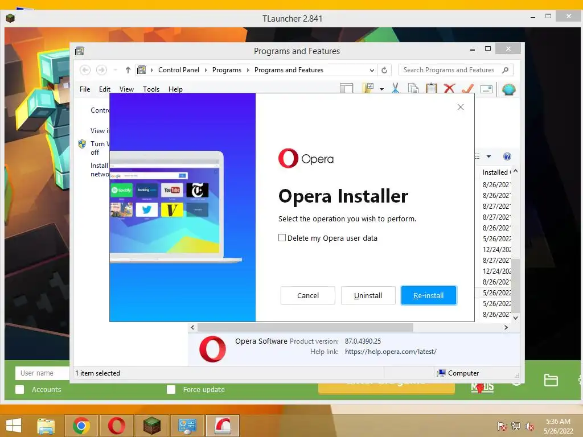Expand the chevron after Programs breadcrumb
The height and width of the screenshot is (437, 583).
(248, 70)
